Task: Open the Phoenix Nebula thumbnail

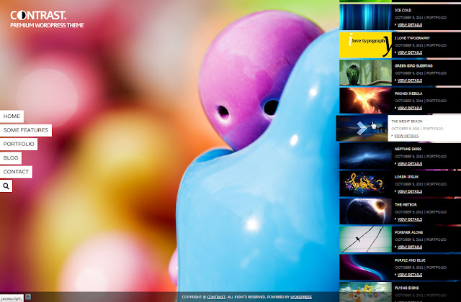Action: [x=366, y=101]
